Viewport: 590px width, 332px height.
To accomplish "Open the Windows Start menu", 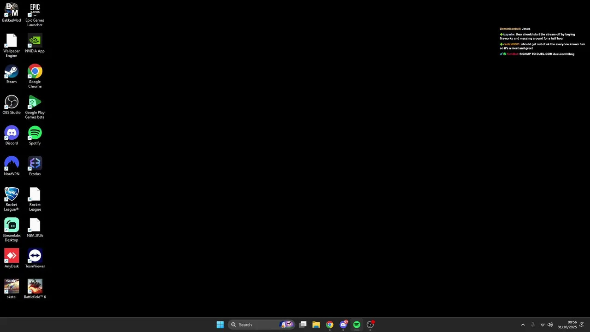I will pyautogui.click(x=220, y=325).
